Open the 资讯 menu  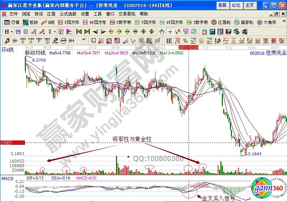click(39, 14)
